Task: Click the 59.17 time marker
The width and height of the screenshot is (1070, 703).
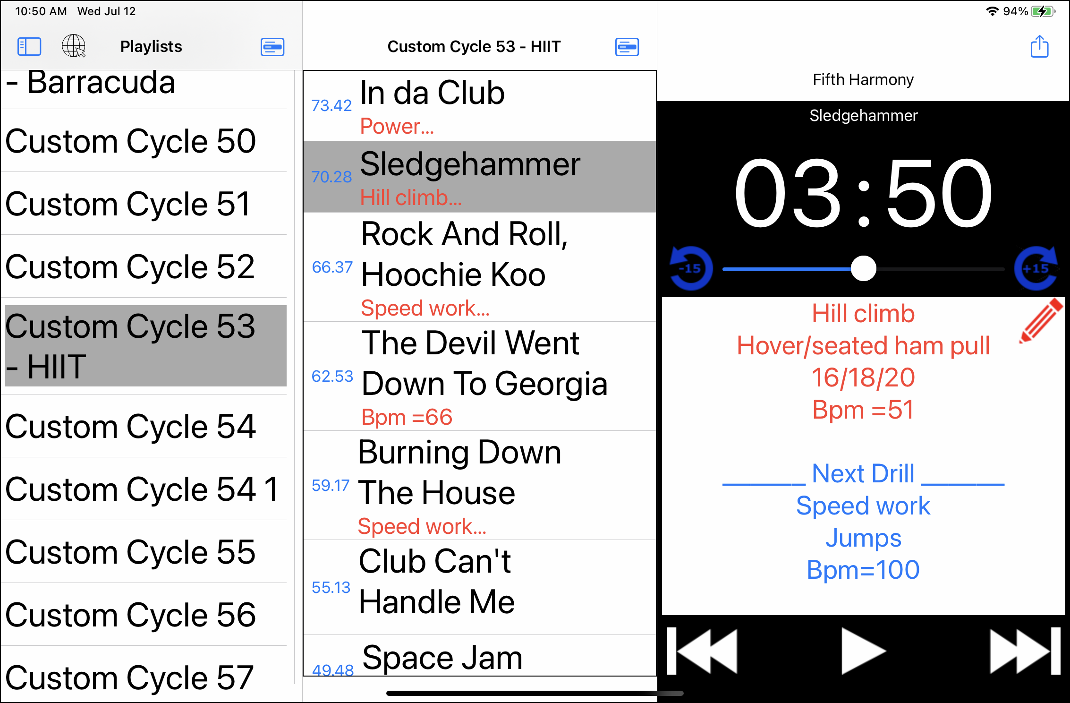Action: [x=331, y=485]
